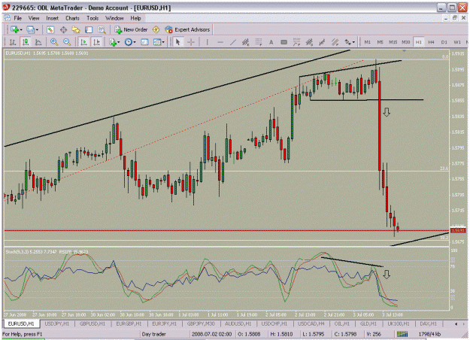Switch timeframe to D1
The image size is (470, 340).
click(x=444, y=42)
